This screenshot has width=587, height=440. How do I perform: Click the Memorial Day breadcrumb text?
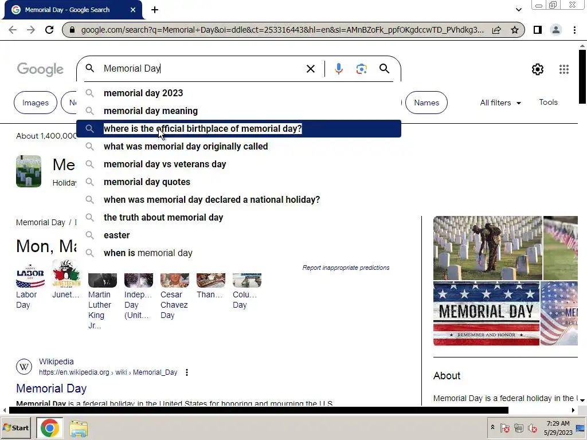[x=41, y=223]
